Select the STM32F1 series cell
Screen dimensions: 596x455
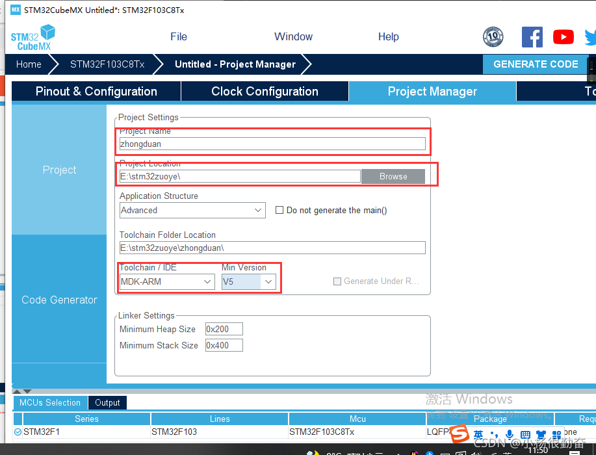pyautogui.click(x=86, y=432)
